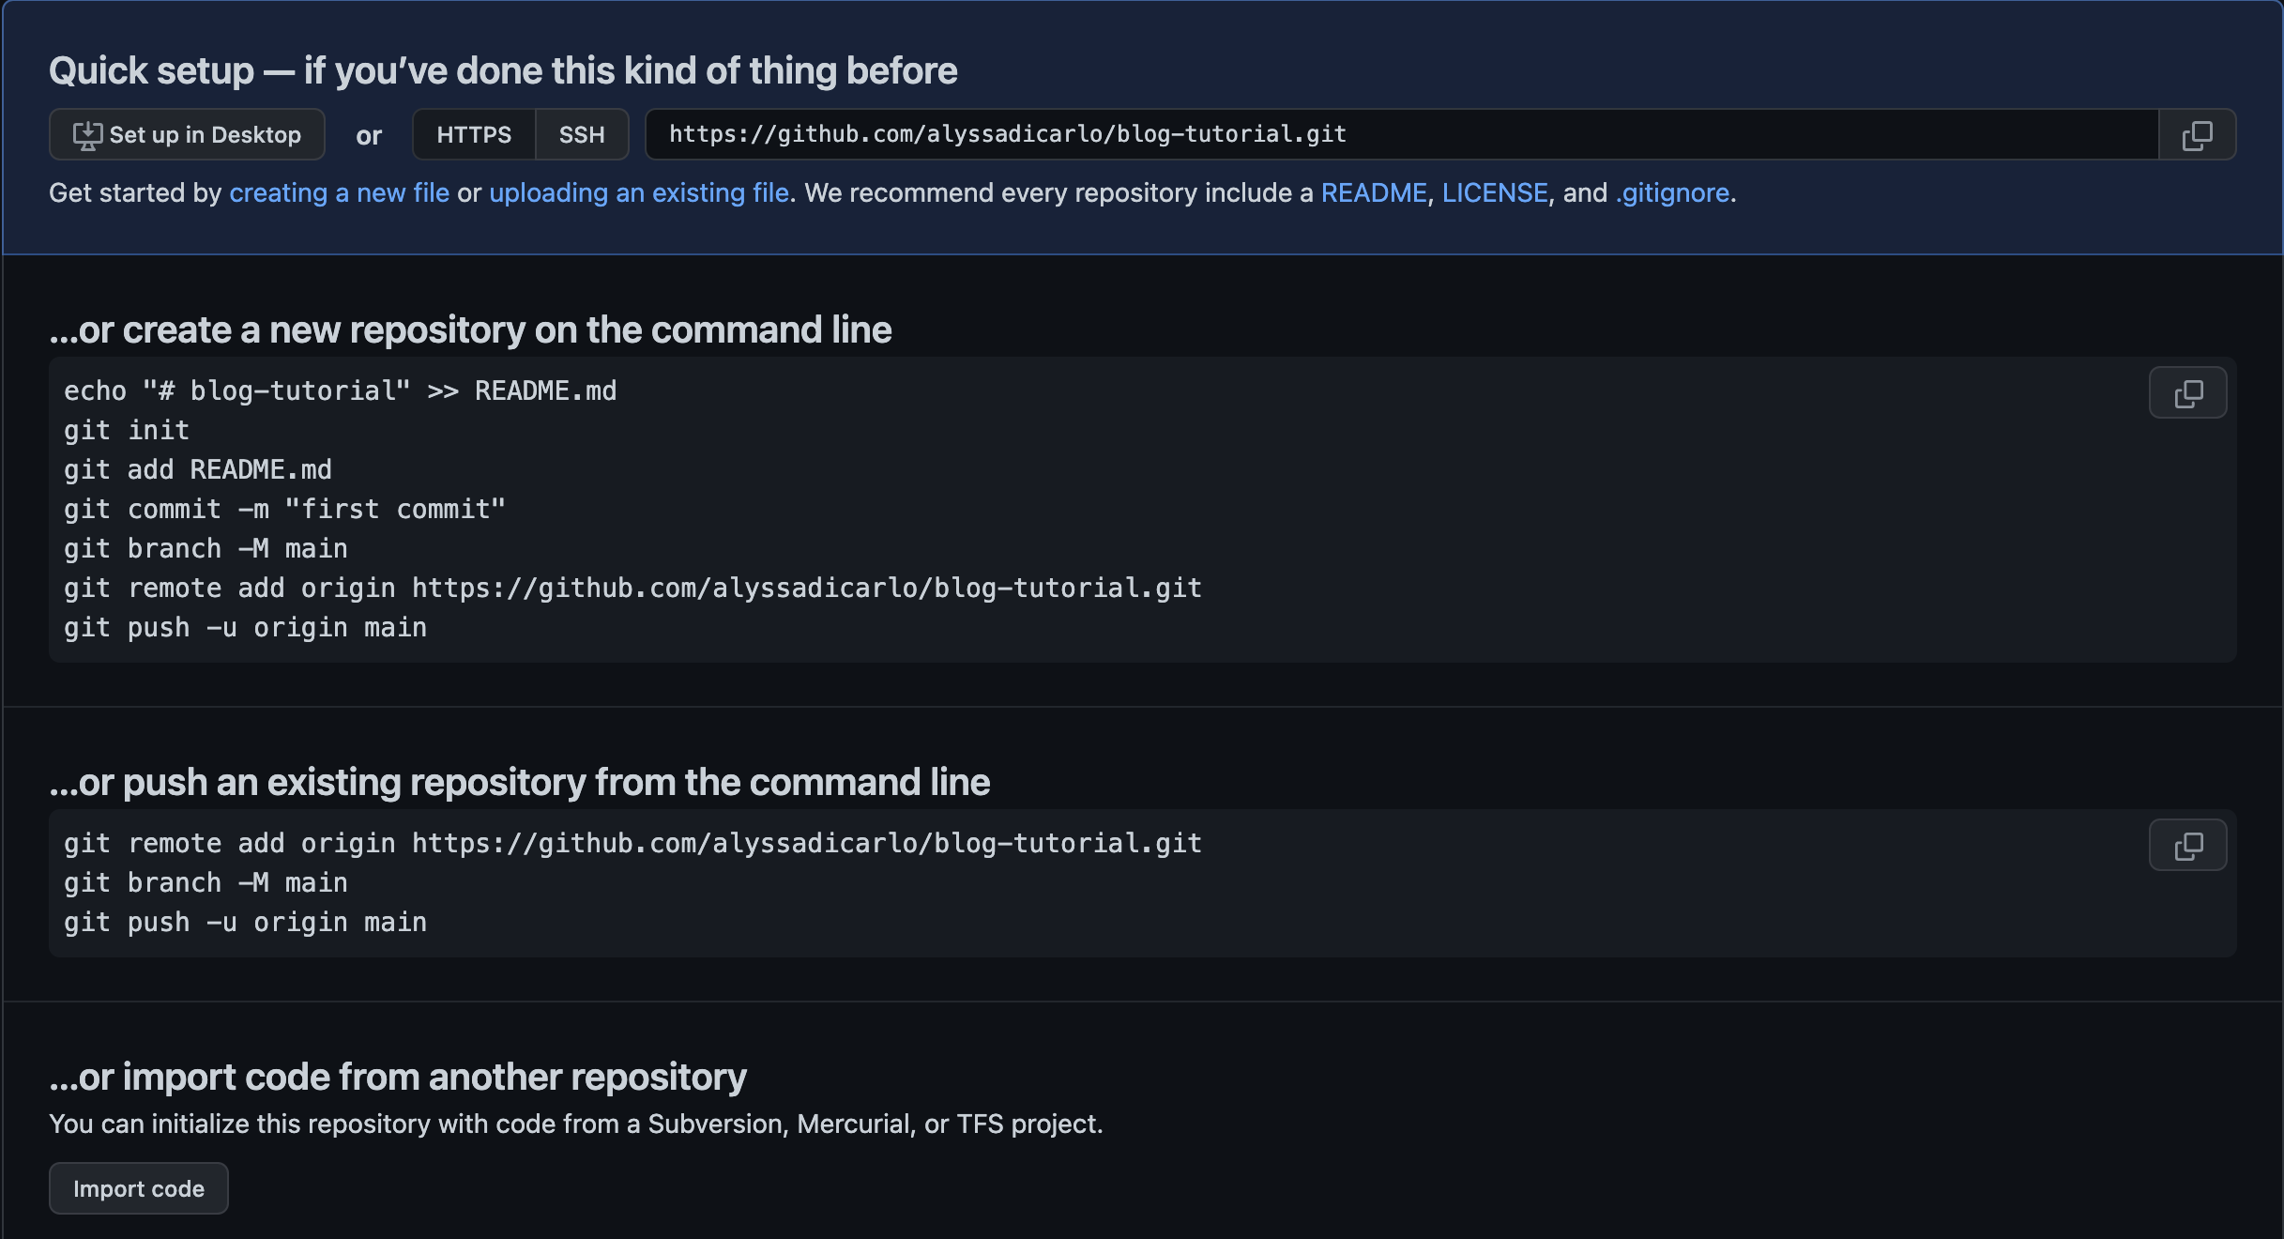Image resolution: width=2284 pixels, height=1239 pixels.
Task: Click the echo README.md command line
Action: coord(340,391)
